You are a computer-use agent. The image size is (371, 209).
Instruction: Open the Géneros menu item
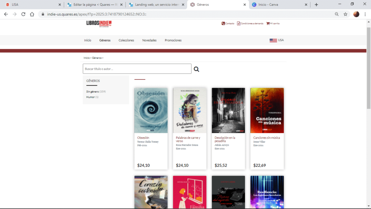coord(105,40)
